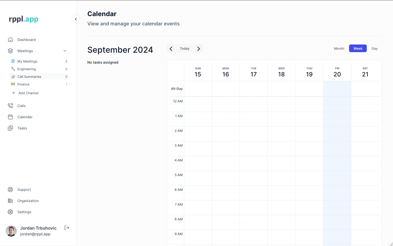This screenshot has height=246, width=393.
Task: Collapse the Meetings channel list
Action: point(65,51)
